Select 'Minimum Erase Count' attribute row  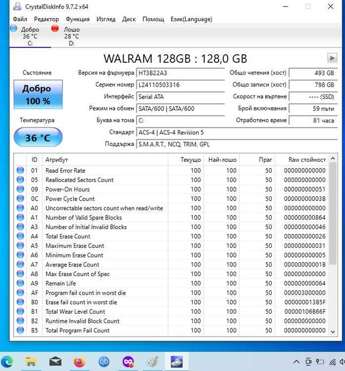click(x=171, y=255)
